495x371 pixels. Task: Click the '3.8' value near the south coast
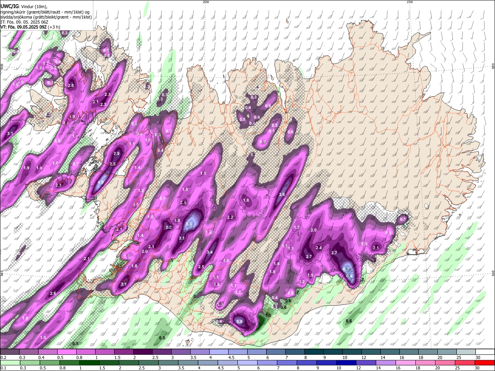[x=239, y=322]
